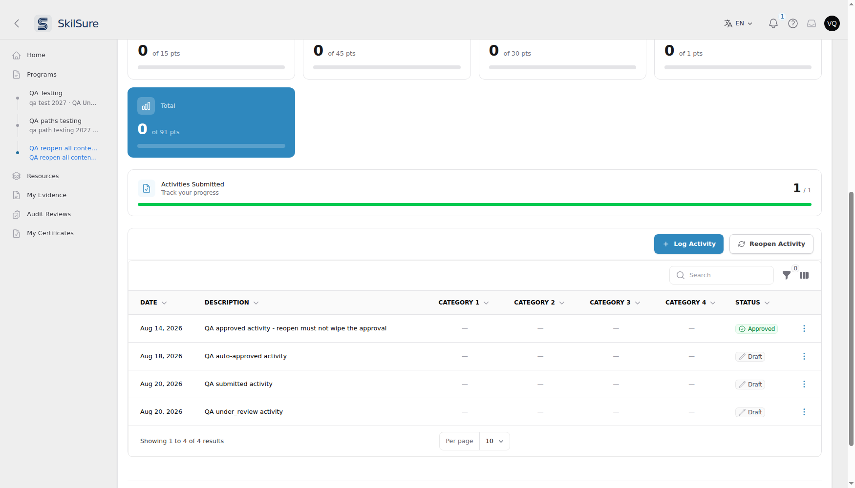Select the QA Testing program
855x488 pixels.
click(x=63, y=98)
